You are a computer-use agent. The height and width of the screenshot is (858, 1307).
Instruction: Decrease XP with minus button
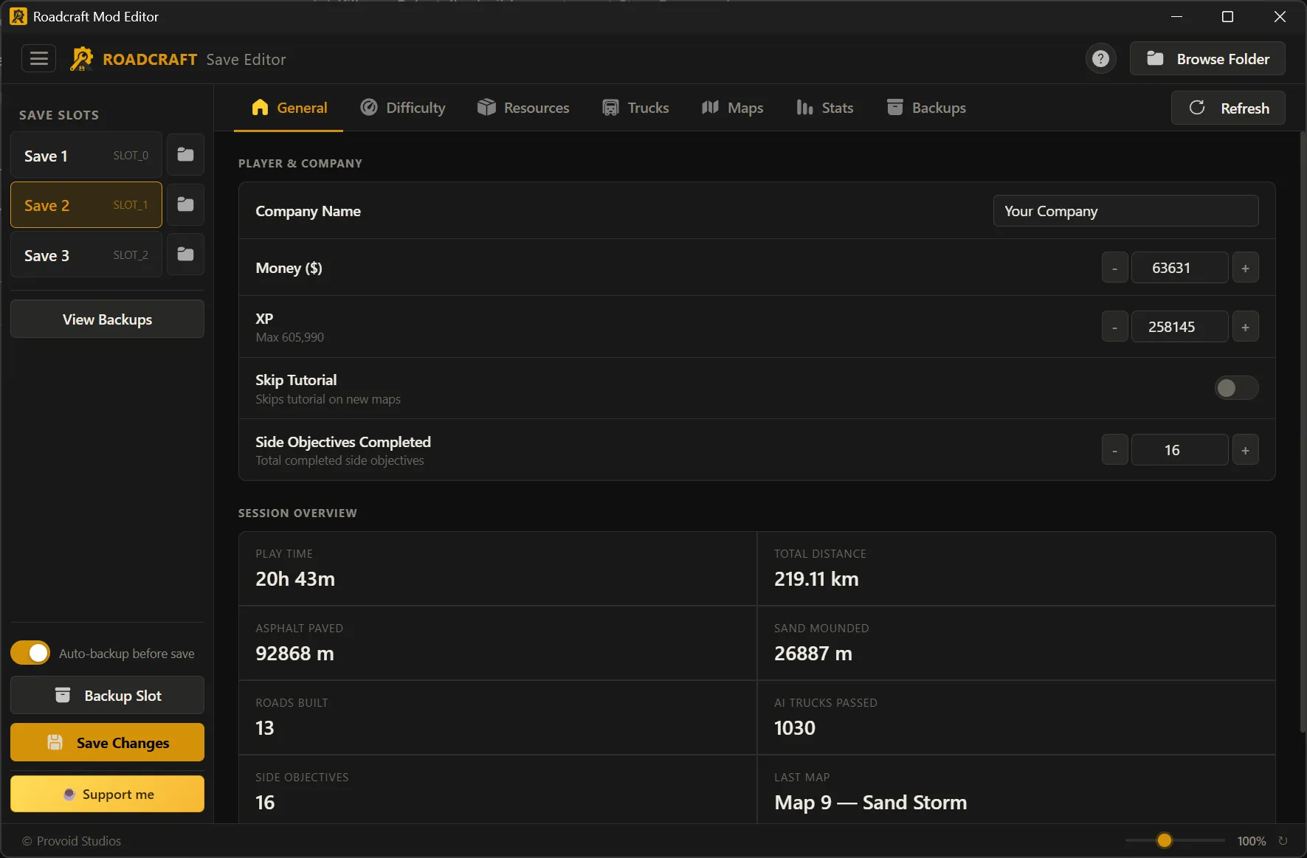1114,327
